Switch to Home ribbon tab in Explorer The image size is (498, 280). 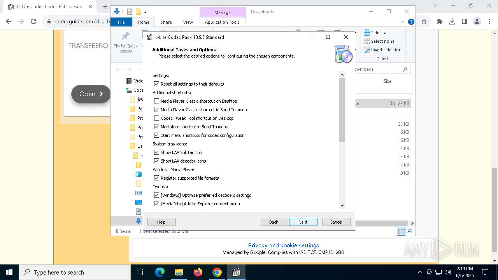coord(143,22)
